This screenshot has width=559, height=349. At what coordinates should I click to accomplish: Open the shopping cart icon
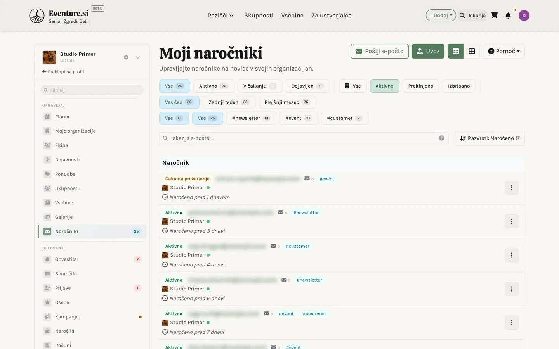pyautogui.click(x=494, y=16)
